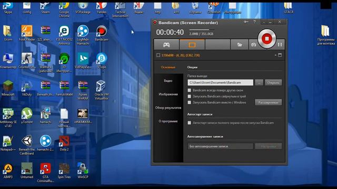The width and height of the screenshot is (337, 189).
Task: Open Корзина recycle bin icon
Action: pos(195,8)
